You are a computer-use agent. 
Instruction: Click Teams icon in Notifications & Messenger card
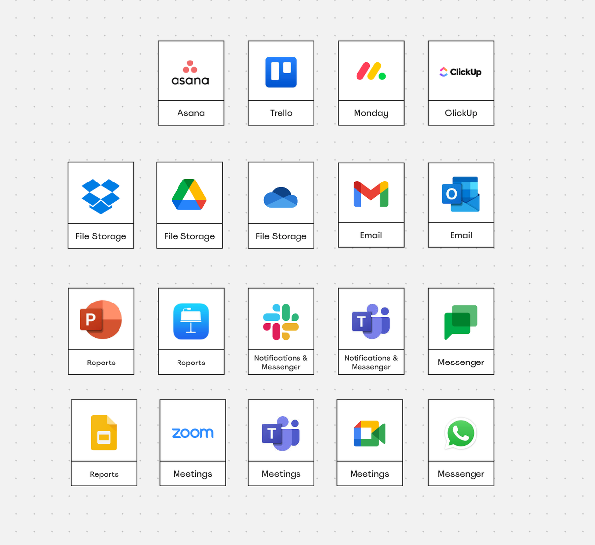click(x=371, y=322)
